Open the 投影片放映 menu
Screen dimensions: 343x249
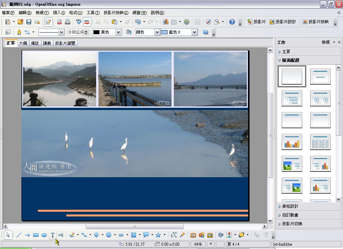(x=116, y=13)
